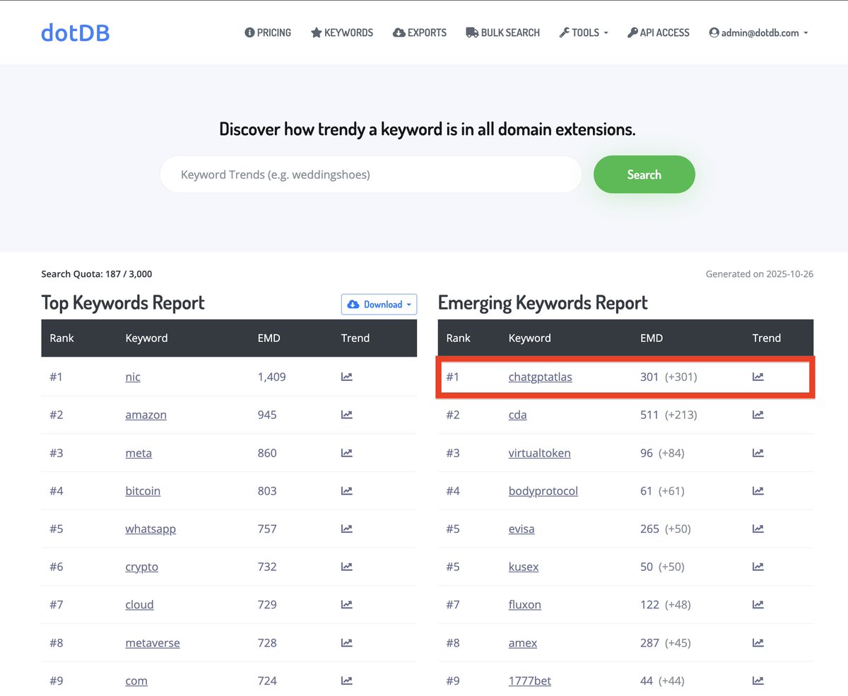Click the Top Keywords Report heading
Screen dimensions: 848x696
point(123,303)
